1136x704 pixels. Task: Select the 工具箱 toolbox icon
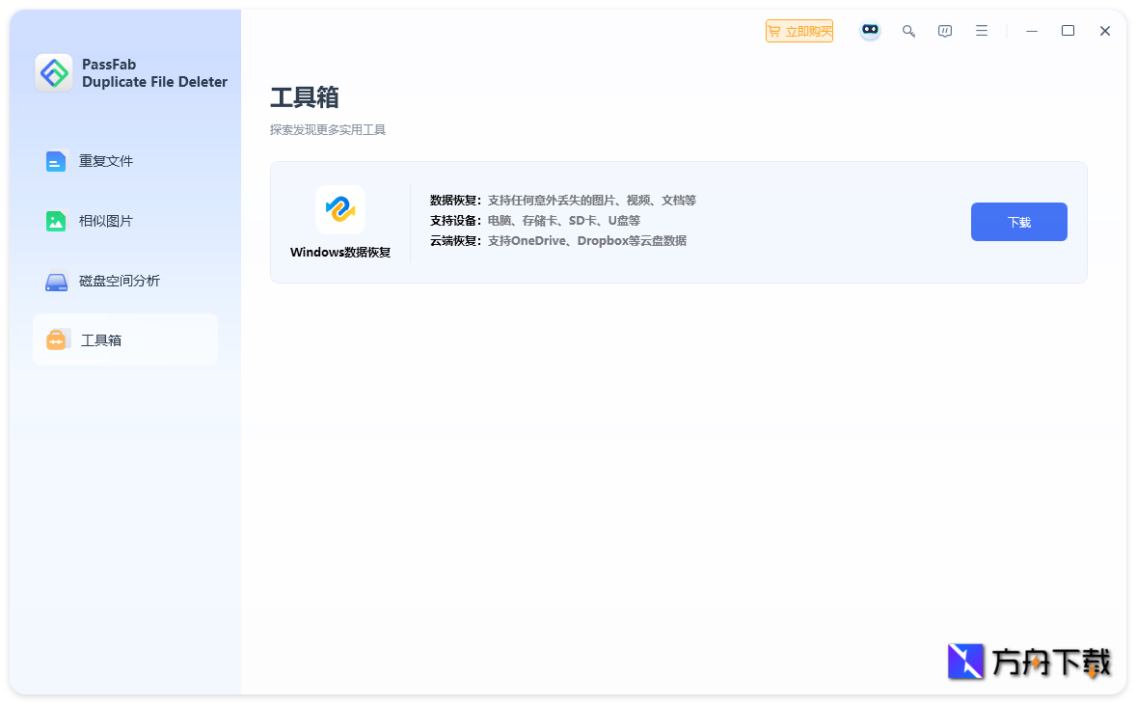coord(56,339)
